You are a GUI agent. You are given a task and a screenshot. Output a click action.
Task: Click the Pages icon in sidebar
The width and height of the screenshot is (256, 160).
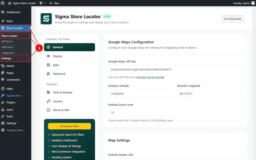[x=3, y=73]
